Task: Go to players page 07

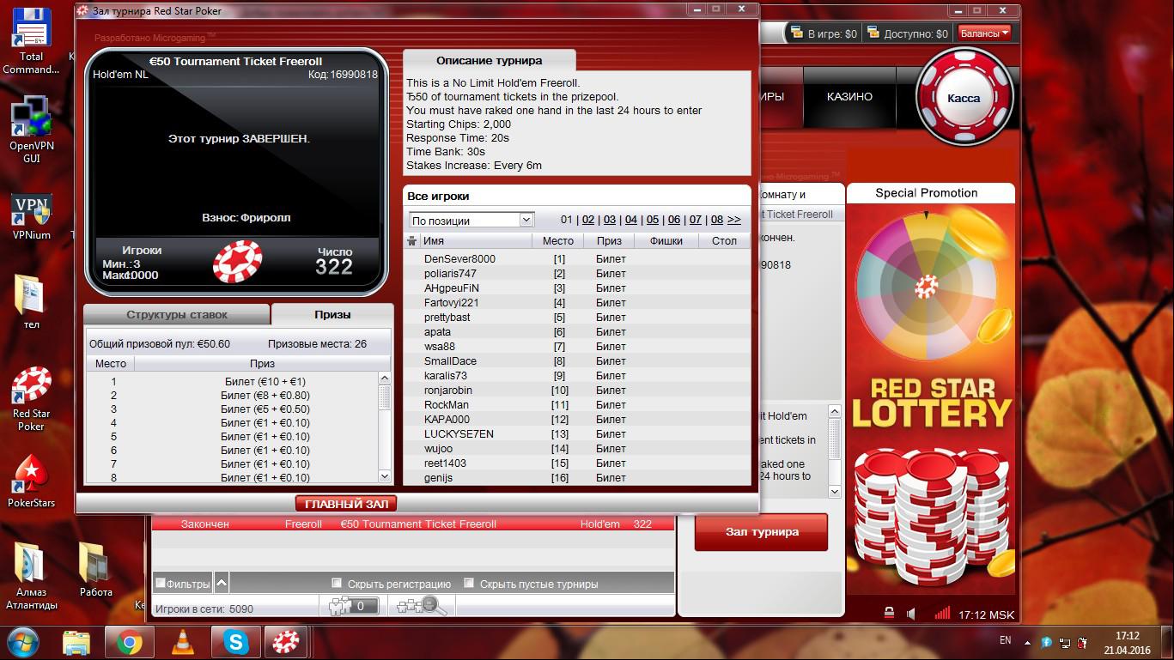Action: [696, 220]
